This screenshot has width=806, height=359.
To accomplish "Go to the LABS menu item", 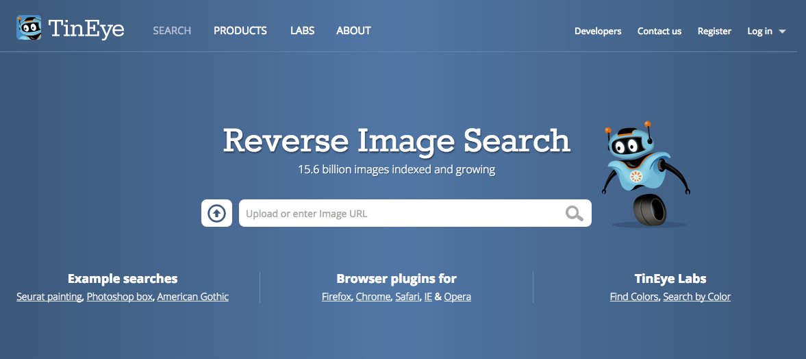I will [x=302, y=31].
